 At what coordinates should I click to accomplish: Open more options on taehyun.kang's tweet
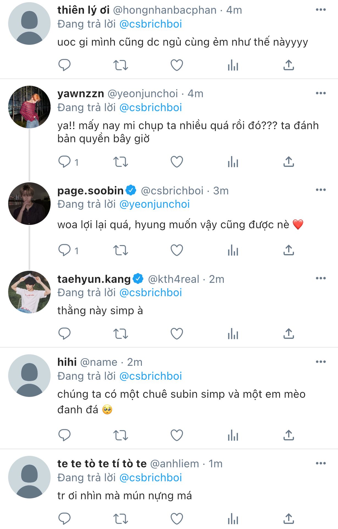coord(321,278)
